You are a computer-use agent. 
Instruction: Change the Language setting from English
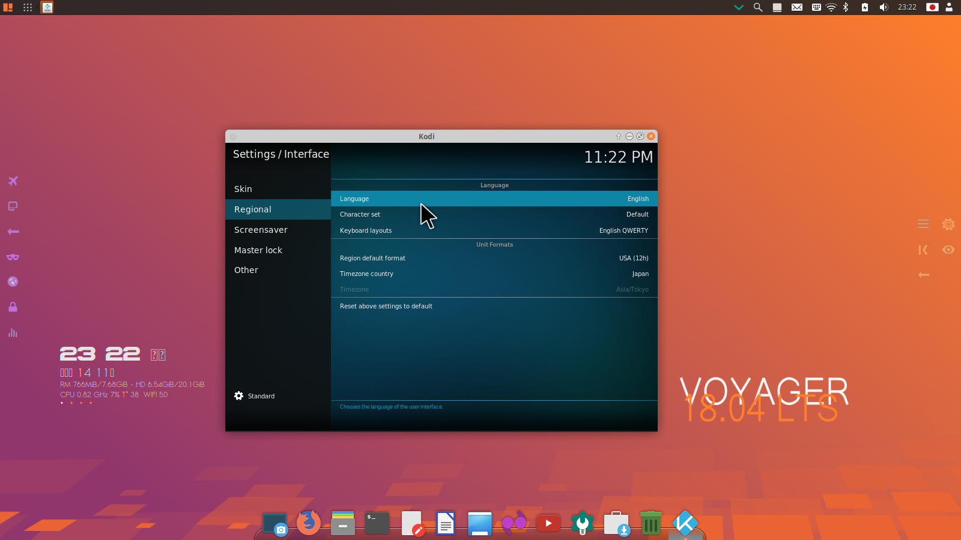[494, 199]
